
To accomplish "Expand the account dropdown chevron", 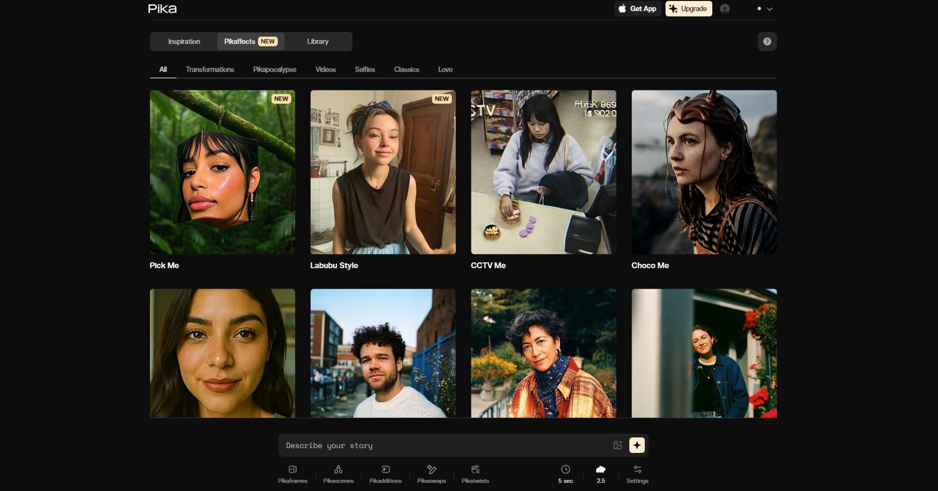I will (x=769, y=9).
